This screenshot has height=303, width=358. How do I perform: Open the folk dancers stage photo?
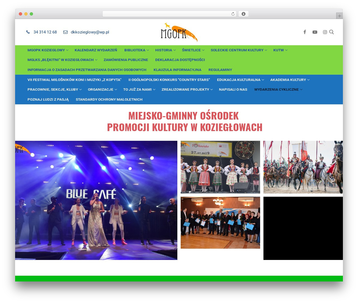click(x=220, y=167)
